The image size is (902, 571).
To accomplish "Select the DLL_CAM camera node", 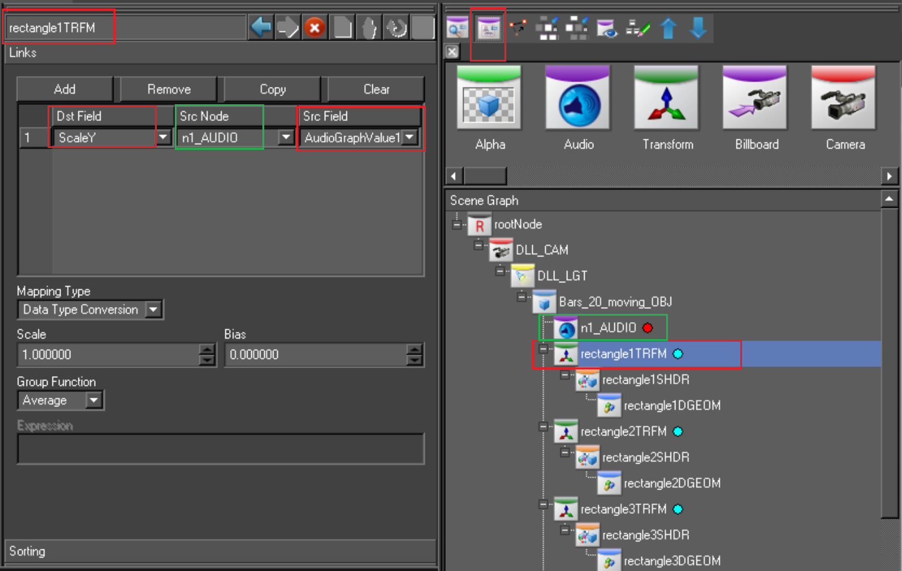I will coord(529,250).
